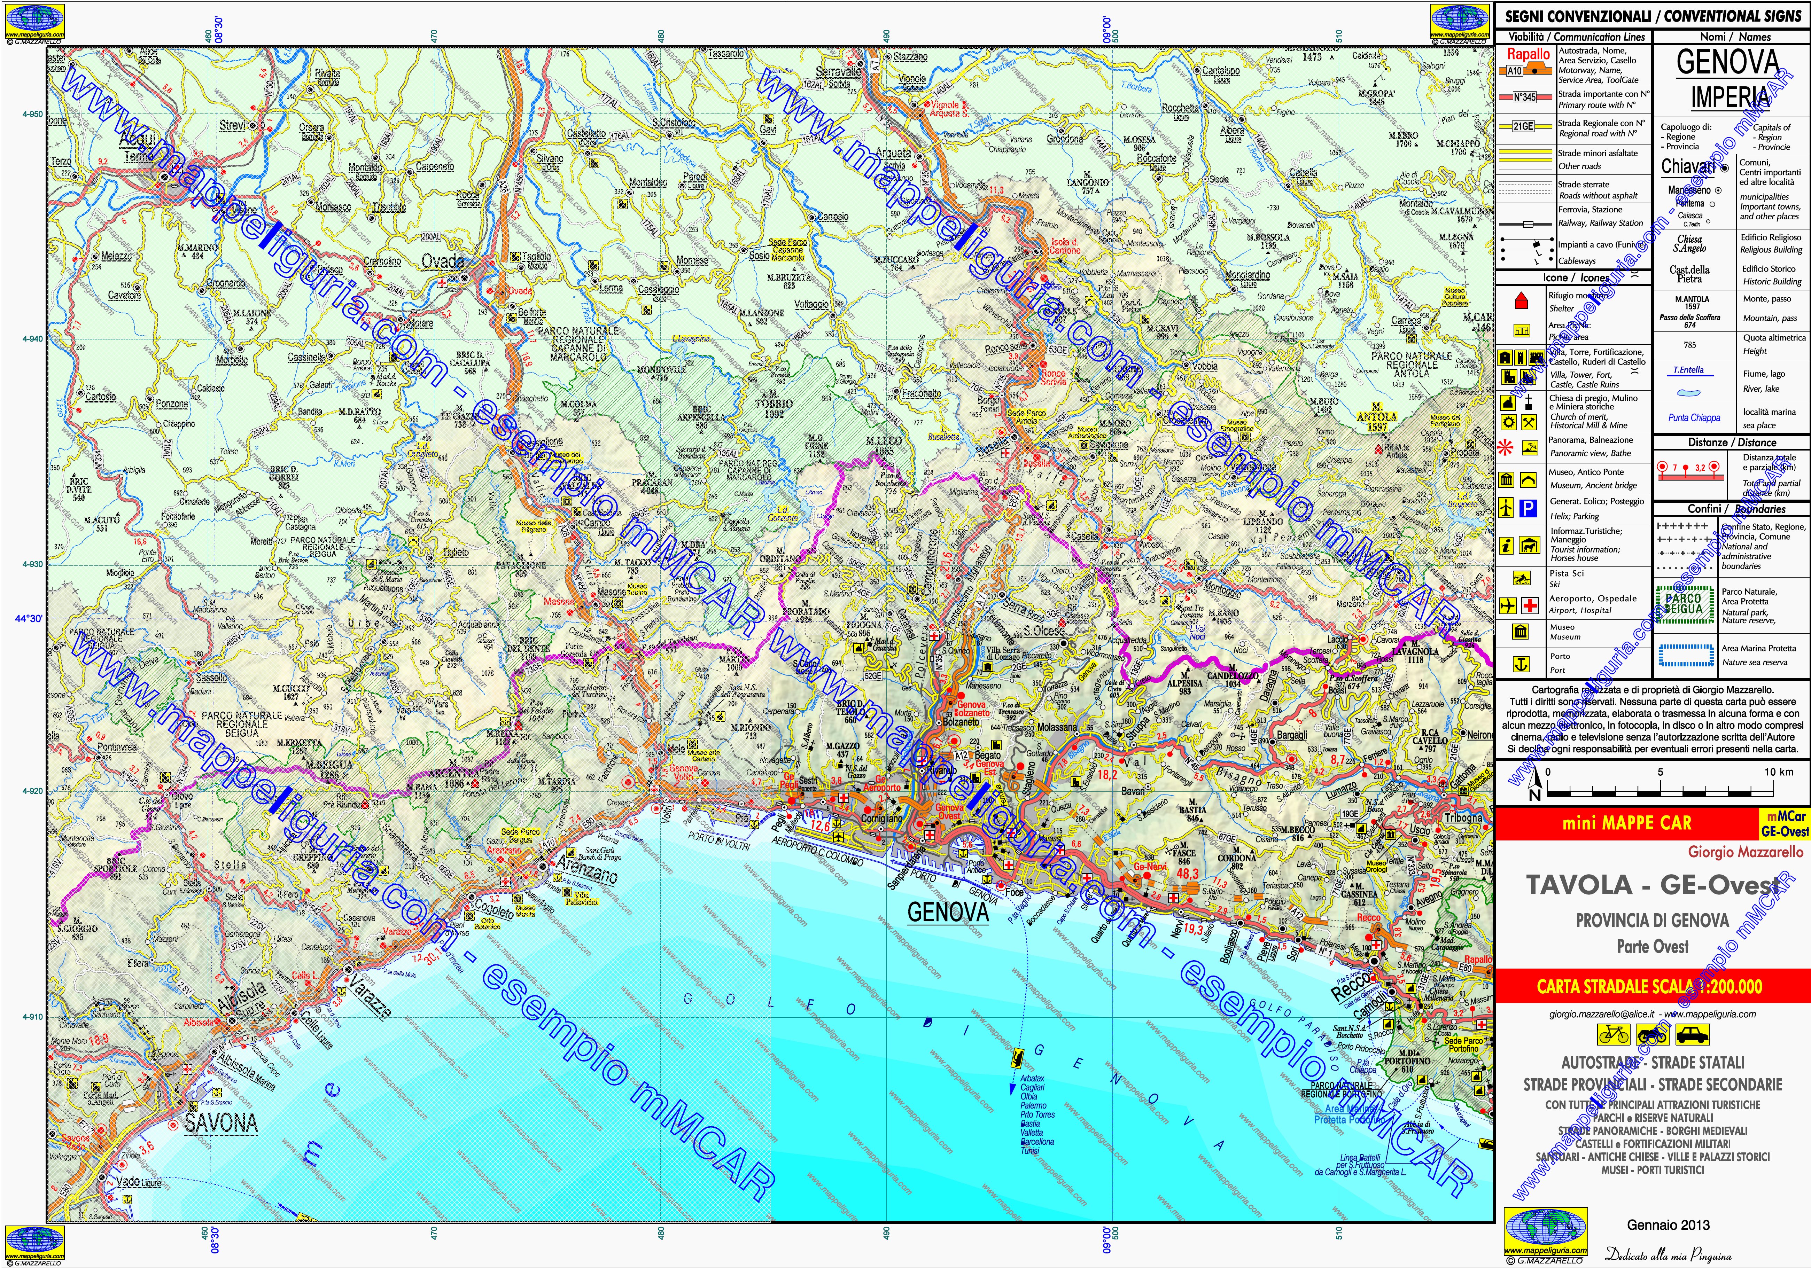The height and width of the screenshot is (1268, 1811).
Task: Click the yellow Picnic area icon
Action: pyautogui.click(x=1522, y=330)
